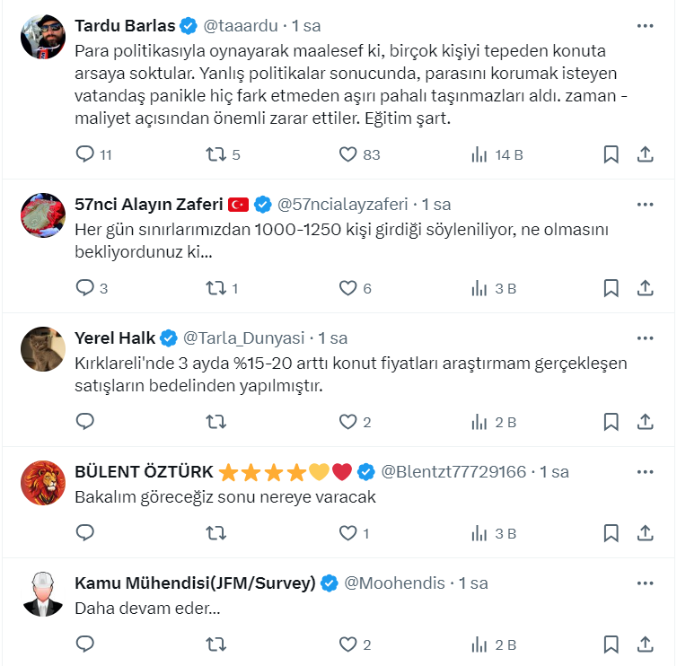Retweet Tardu Barlas's post
This screenshot has width=677, height=666.
[215, 154]
